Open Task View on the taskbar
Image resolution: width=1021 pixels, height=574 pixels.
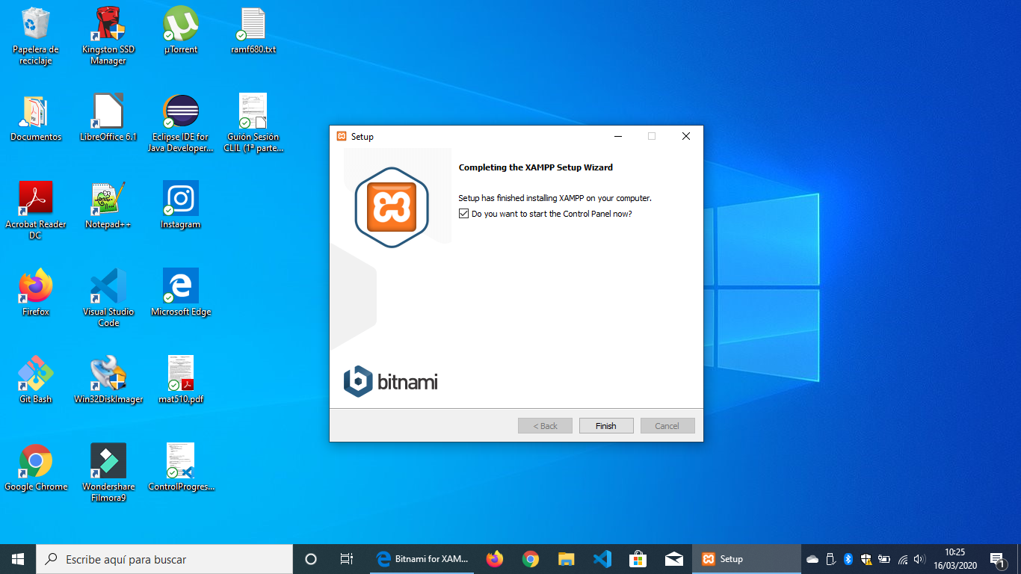(347, 559)
